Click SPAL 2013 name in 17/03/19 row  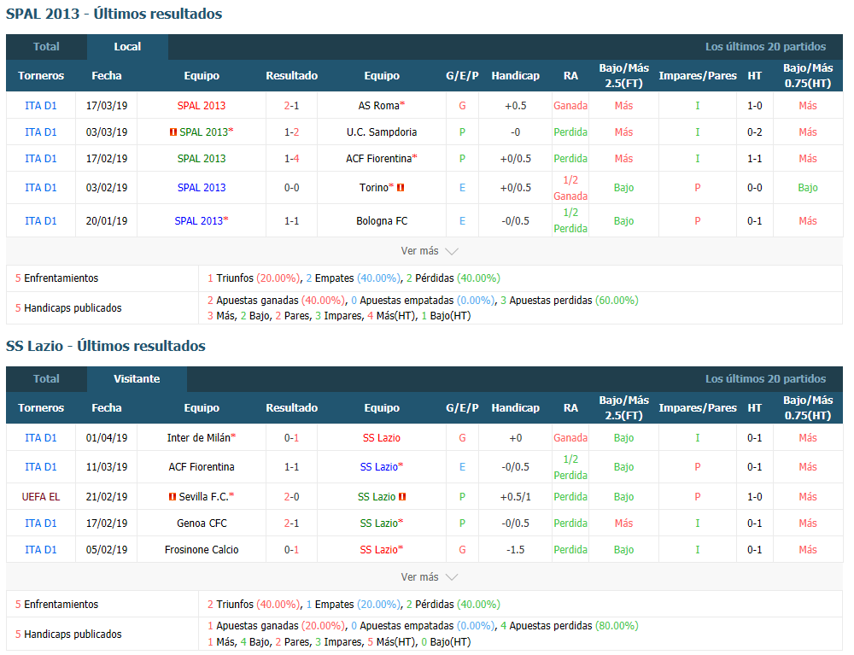(202, 106)
